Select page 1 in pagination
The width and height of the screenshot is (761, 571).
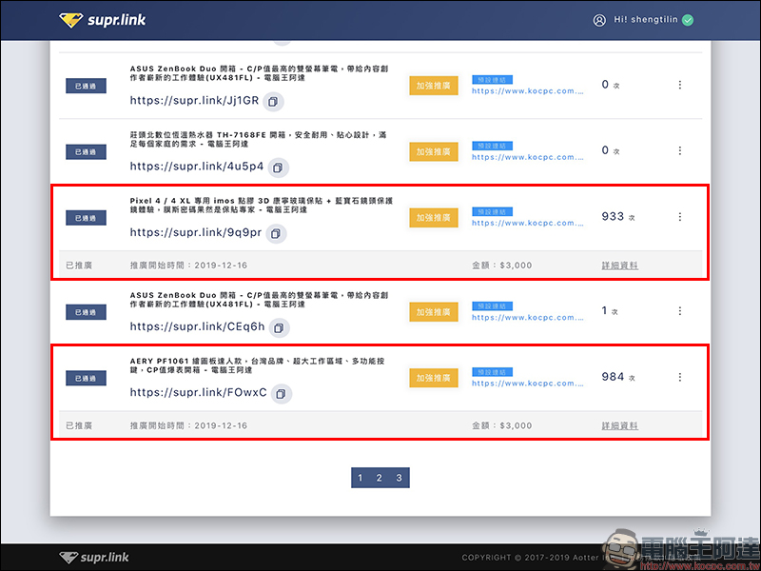tap(359, 478)
